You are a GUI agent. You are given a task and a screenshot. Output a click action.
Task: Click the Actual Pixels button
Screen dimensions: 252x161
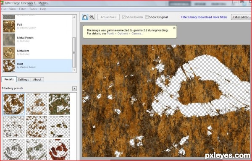108,17
